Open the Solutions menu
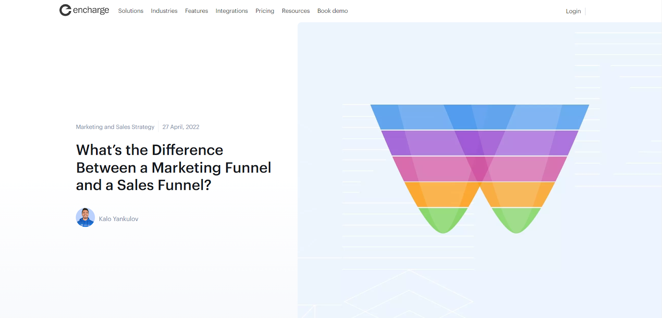Screen dimensions: 662x318 (x=131, y=11)
